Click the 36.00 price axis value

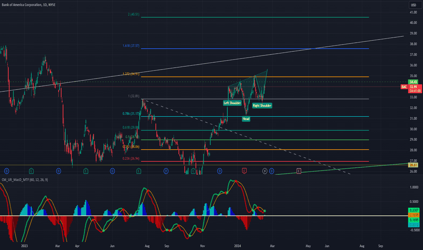tap(413, 65)
